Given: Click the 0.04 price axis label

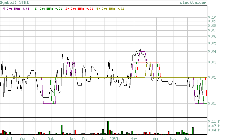Looking at the screenshot, I should tap(212, 52).
